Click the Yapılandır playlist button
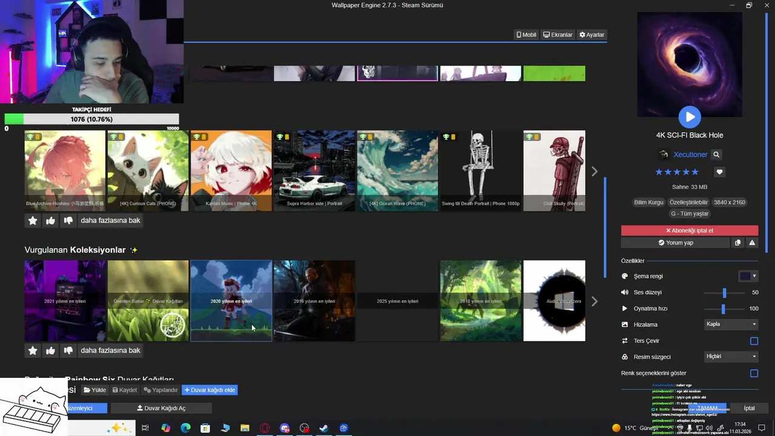775x436 pixels. [160, 390]
